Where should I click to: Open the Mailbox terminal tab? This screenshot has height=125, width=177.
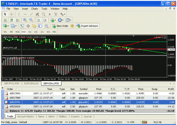point(63,117)
